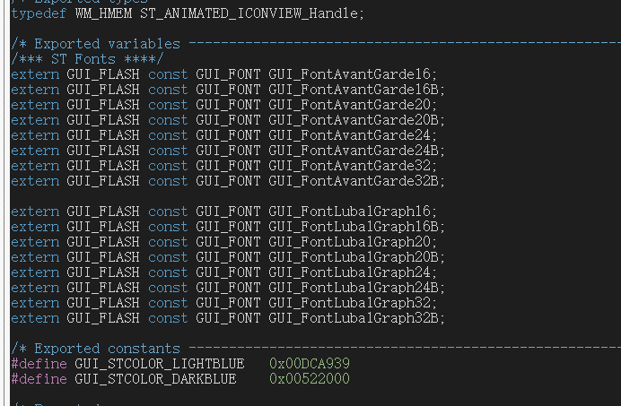Place cursor on GUI_FontLubalGraph20B
Viewport: 621px width, 406px height.
point(354,257)
